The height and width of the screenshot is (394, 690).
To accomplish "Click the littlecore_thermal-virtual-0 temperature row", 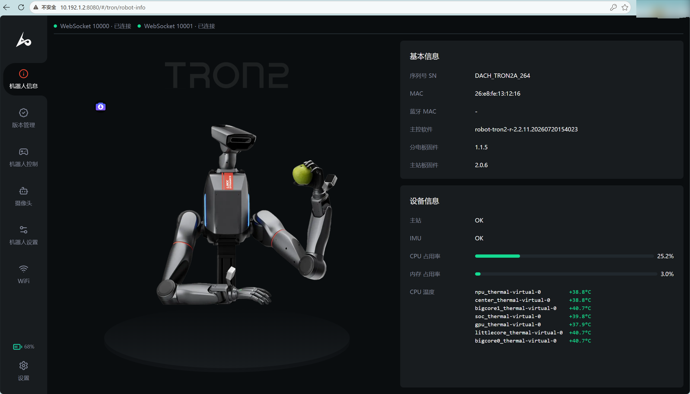I will coord(533,332).
